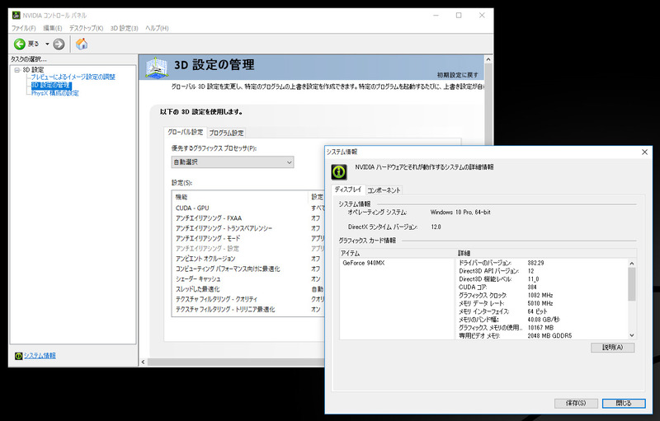660x421 pixels.
Task: Maximize the NVIDIA Control Panel window
Action: [459, 16]
